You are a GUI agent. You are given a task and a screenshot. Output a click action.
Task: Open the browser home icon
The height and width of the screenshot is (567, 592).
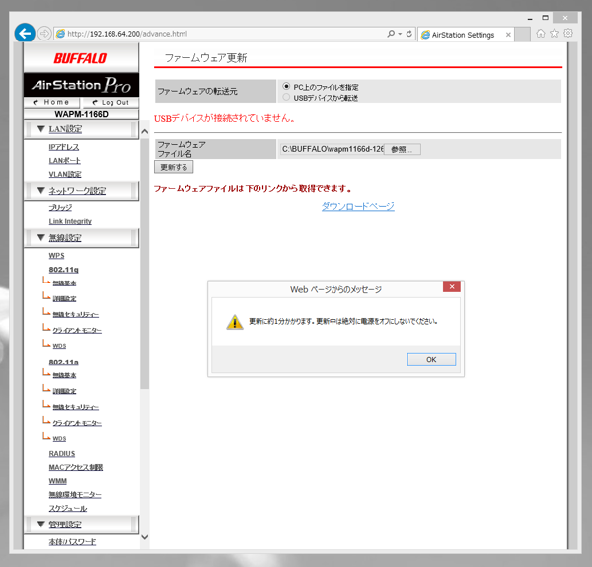541,34
